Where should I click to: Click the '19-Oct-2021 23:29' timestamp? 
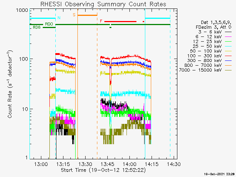[x=219, y=174]
